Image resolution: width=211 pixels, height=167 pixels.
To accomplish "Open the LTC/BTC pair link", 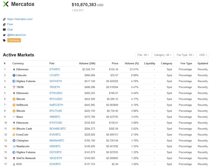I will point(54,75).
